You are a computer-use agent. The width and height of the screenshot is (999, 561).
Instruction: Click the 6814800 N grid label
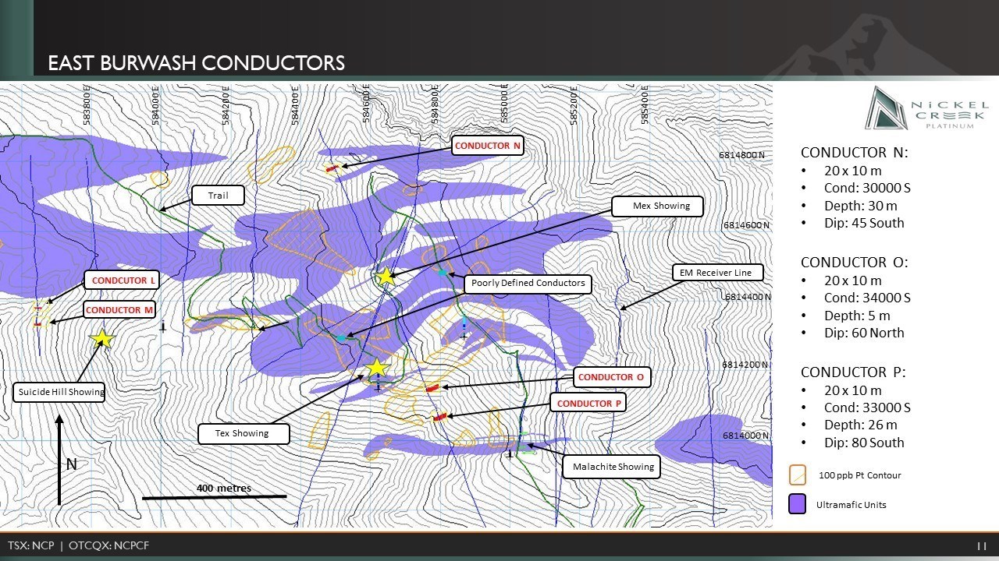[x=741, y=155]
